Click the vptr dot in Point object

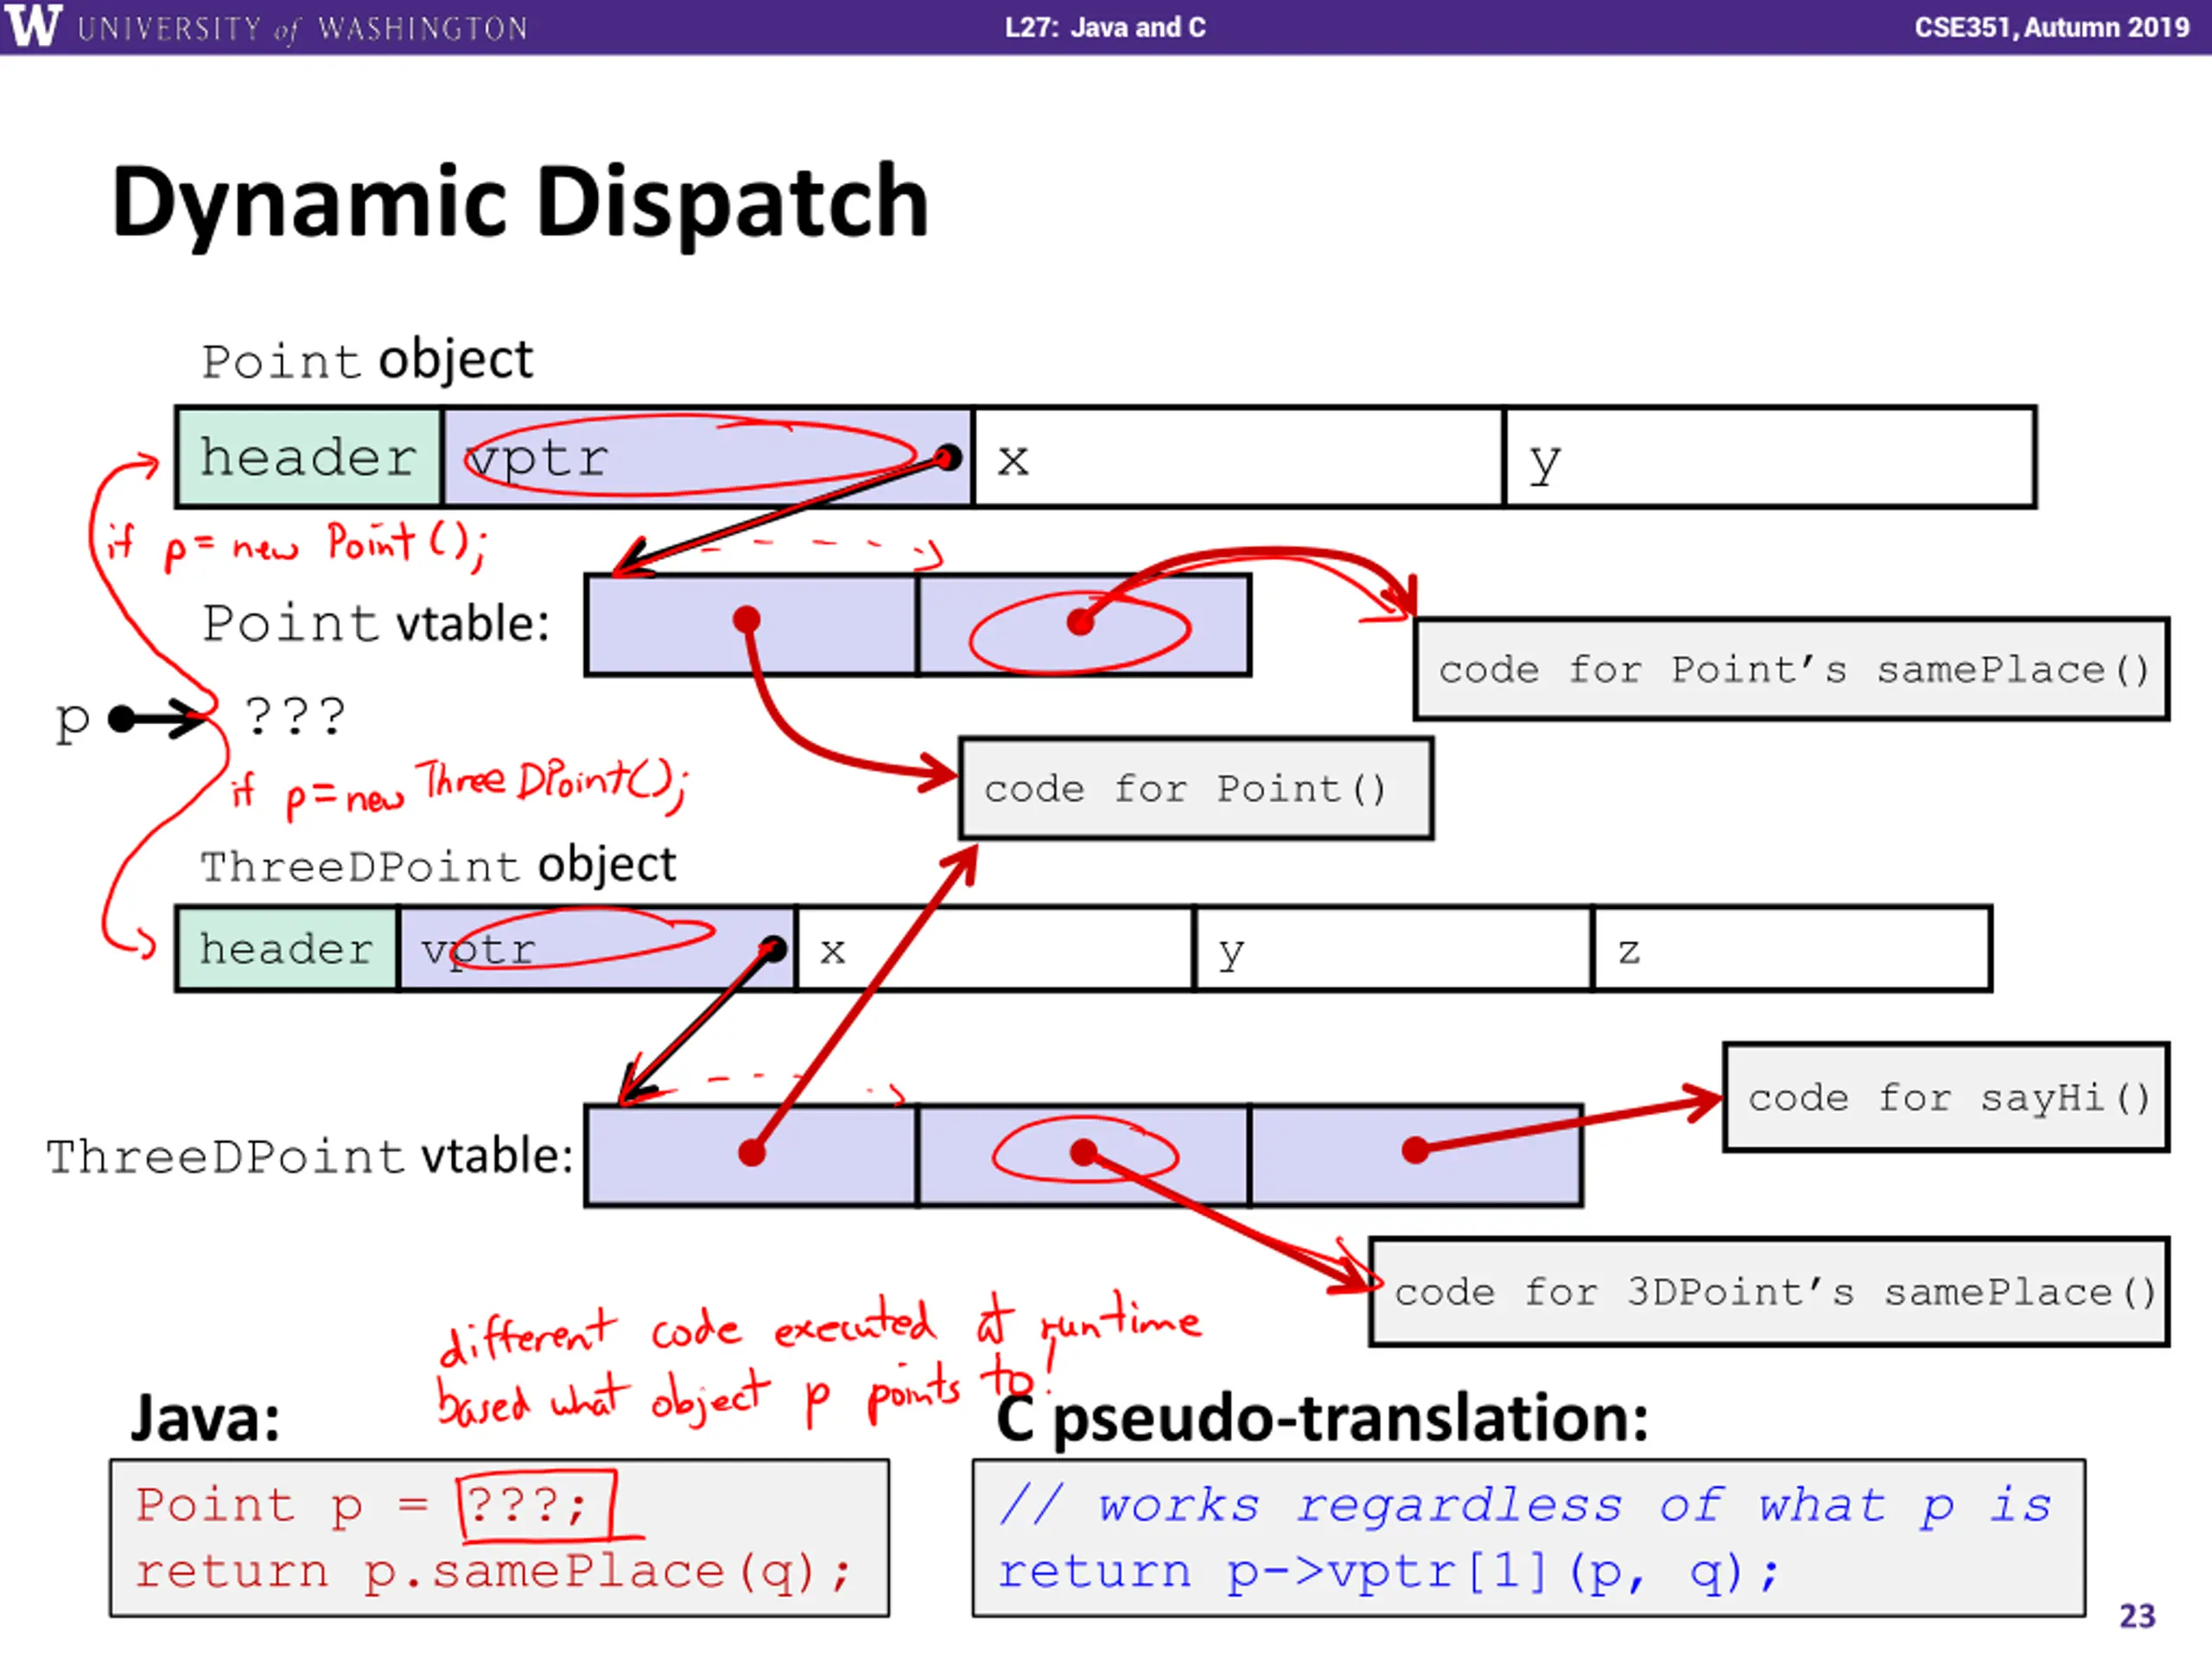click(948, 458)
